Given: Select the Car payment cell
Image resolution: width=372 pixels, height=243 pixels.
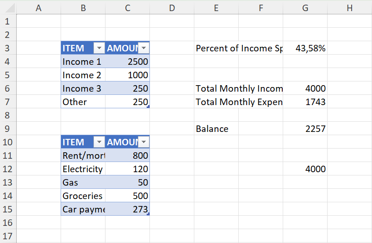Looking at the screenshot, I should click(x=83, y=209).
